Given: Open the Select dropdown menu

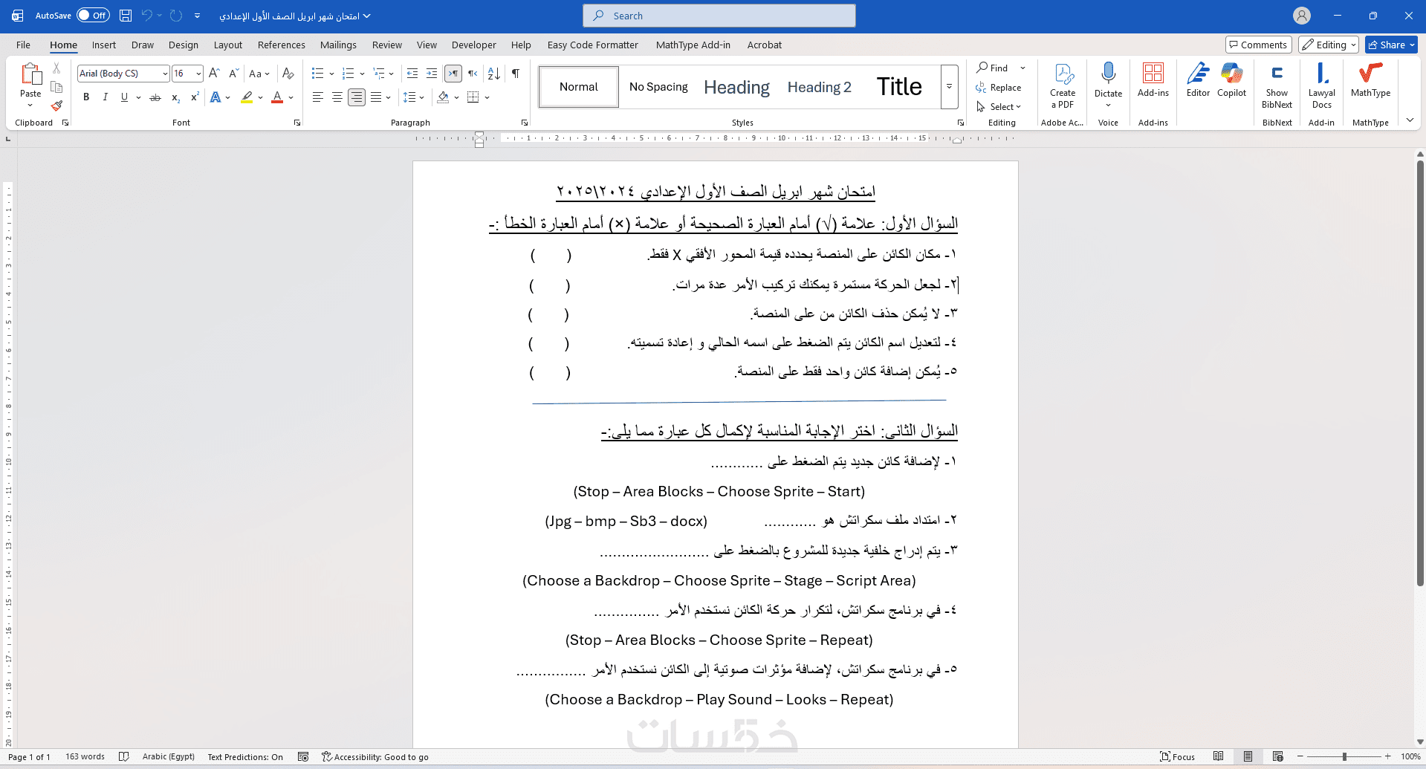Looking at the screenshot, I should click(999, 107).
